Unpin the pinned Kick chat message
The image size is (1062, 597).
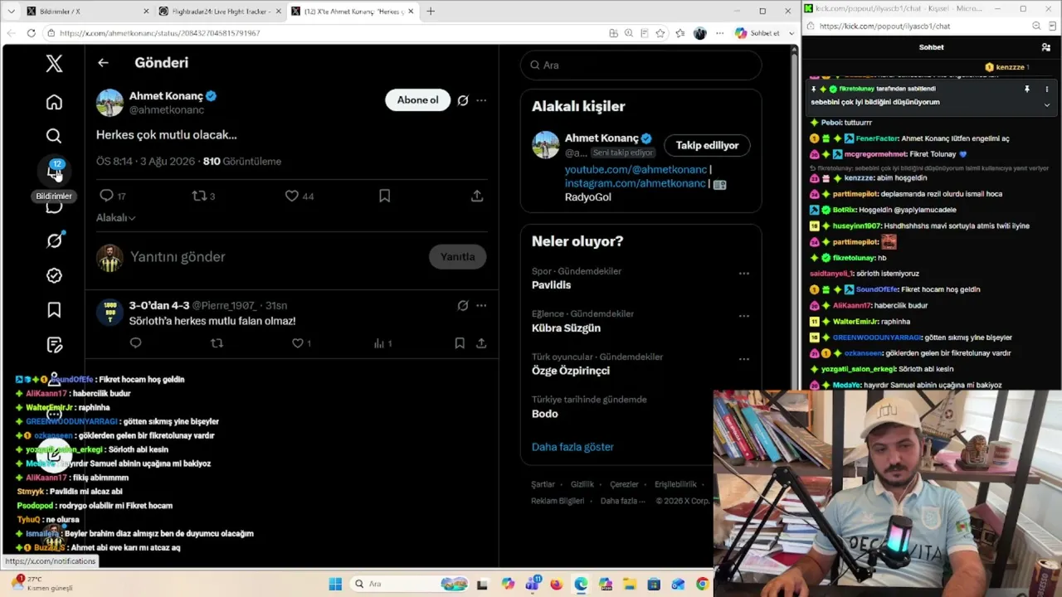pyautogui.click(x=1027, y=89)
